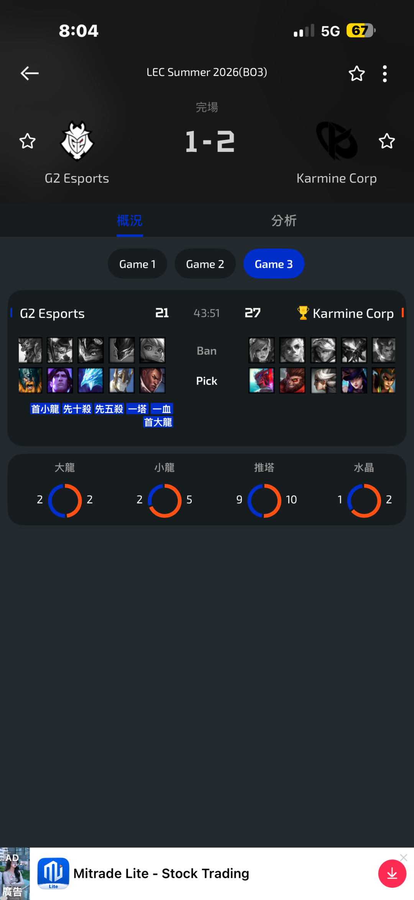Screen dimensions: 414x900
Task: Toggle favorite star for Karmine Corp
Action: [387, 141]
